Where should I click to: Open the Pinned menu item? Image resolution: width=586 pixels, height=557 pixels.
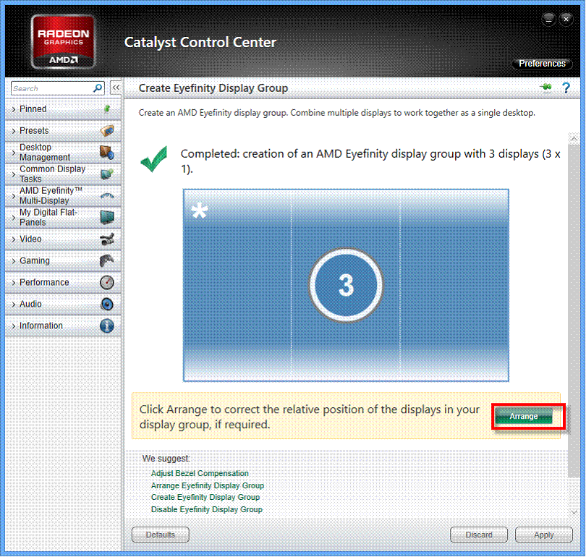pyautogui.click(x=63, y=109)
